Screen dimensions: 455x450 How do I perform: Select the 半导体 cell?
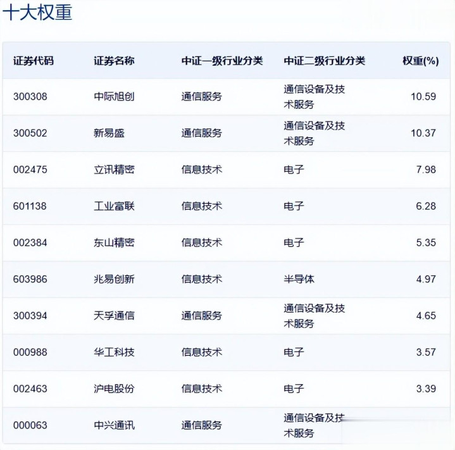point(299,279)
